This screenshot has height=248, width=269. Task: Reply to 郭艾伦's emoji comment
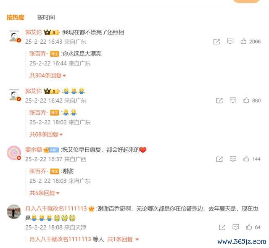point(233,100)
